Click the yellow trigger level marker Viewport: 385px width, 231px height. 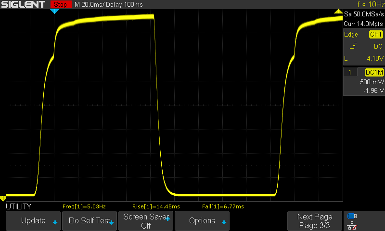point(338,11)
